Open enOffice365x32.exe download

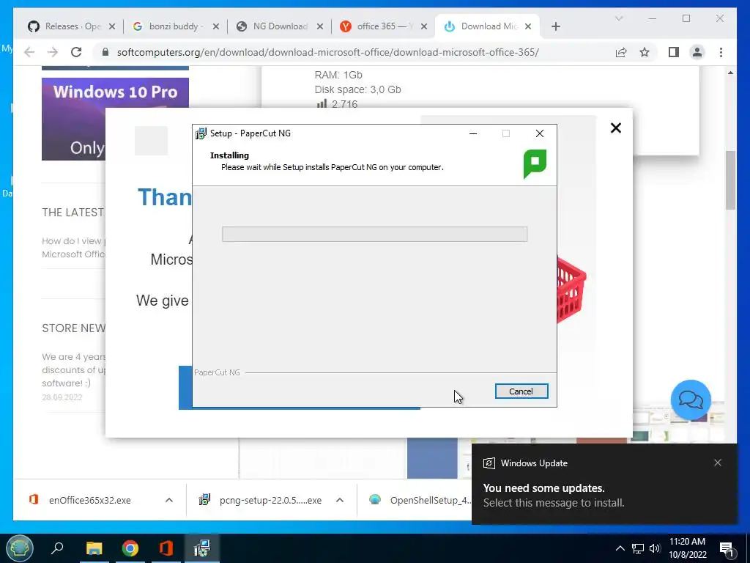tap(90, 500)
